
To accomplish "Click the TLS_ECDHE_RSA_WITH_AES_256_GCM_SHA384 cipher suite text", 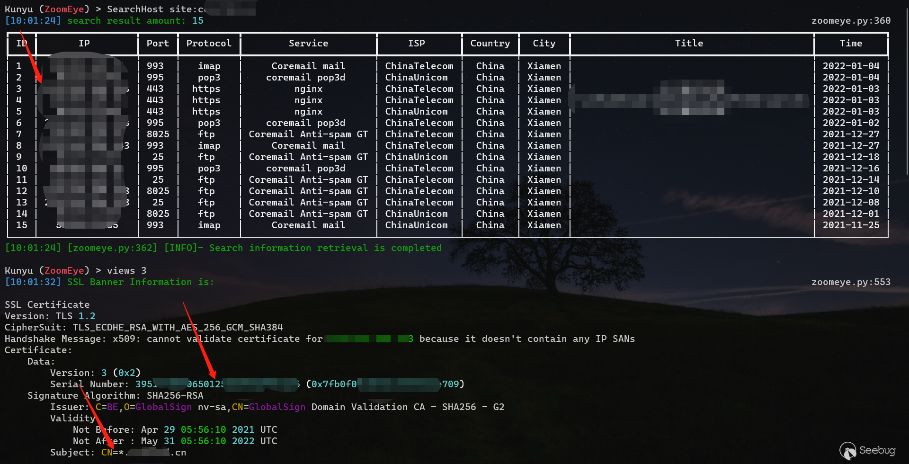I will [178, 328].
